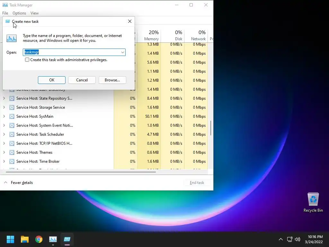The image size is (329, 247).
Task: Expand Service Host: SysMain row
Action: click(x=4, y=116)
